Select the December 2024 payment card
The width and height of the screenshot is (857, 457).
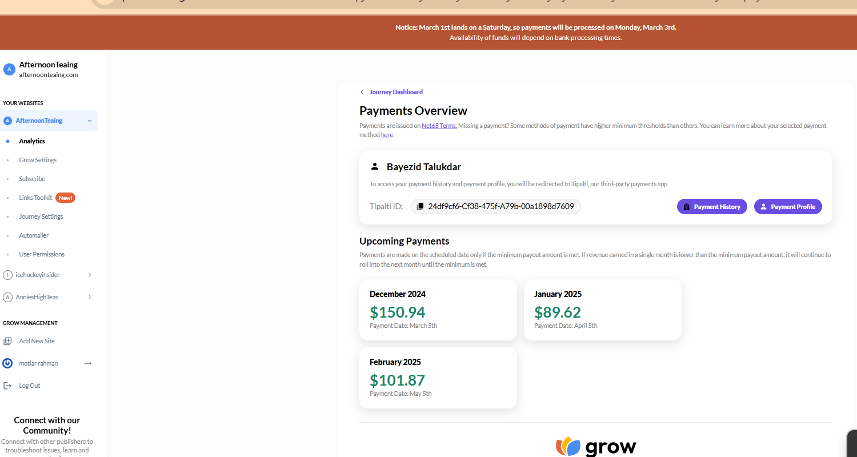438,310
